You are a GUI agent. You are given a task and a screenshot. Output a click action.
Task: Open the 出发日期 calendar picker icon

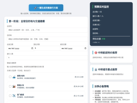tap(32, 48)
